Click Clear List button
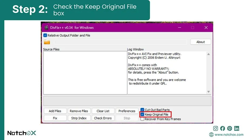Image resolution: width=249 pixels, height=140 pixels. click(103, 111)
